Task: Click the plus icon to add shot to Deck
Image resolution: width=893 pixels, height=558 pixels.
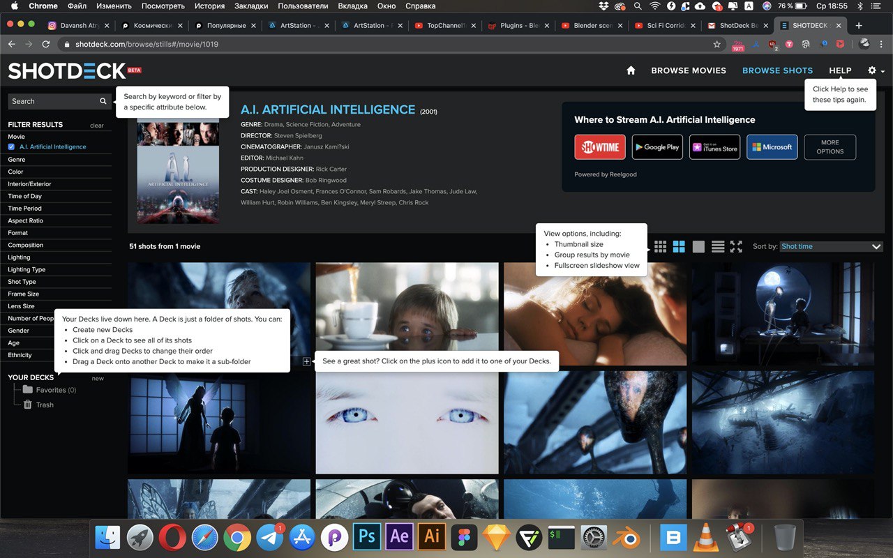Action: [x=306, y=361]
